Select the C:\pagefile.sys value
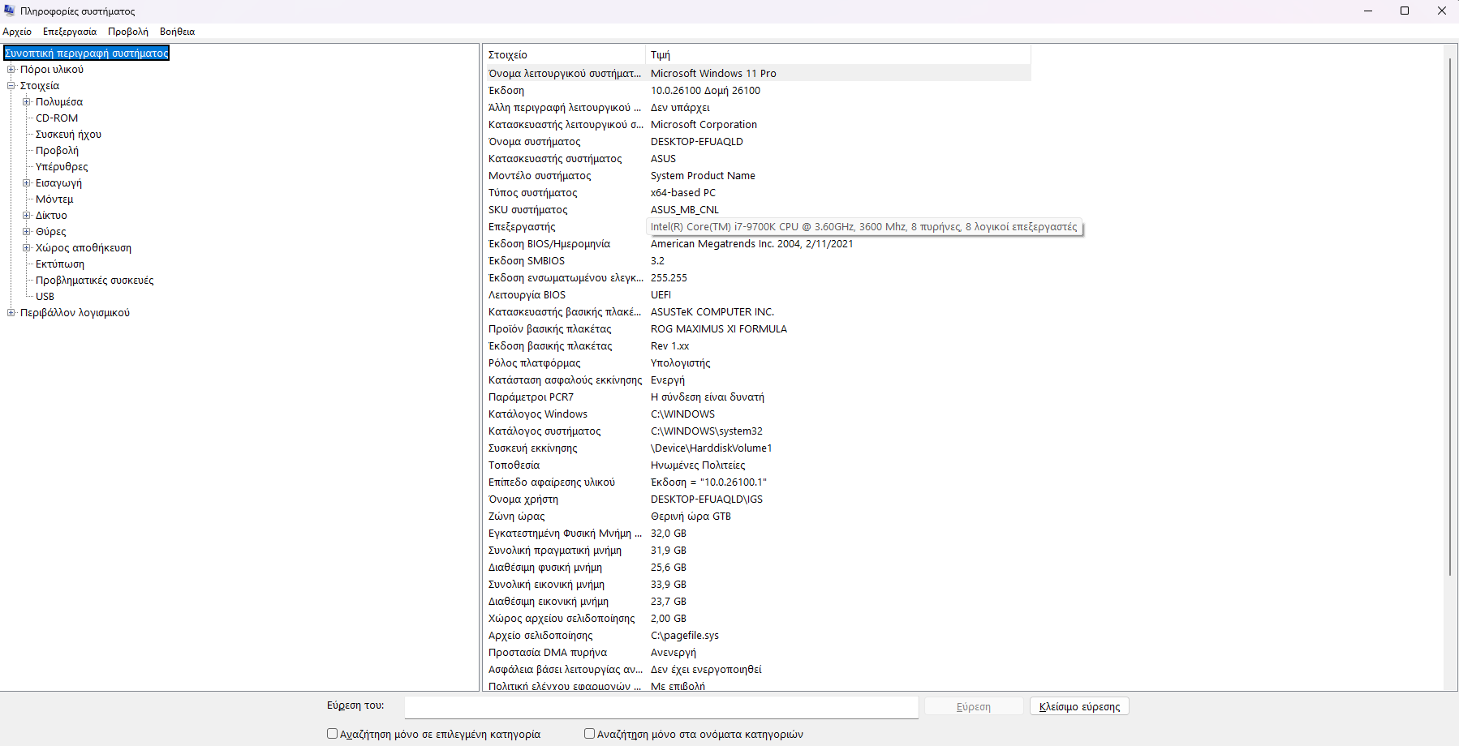Screen dimensions: 1459x746 (685, 636)
